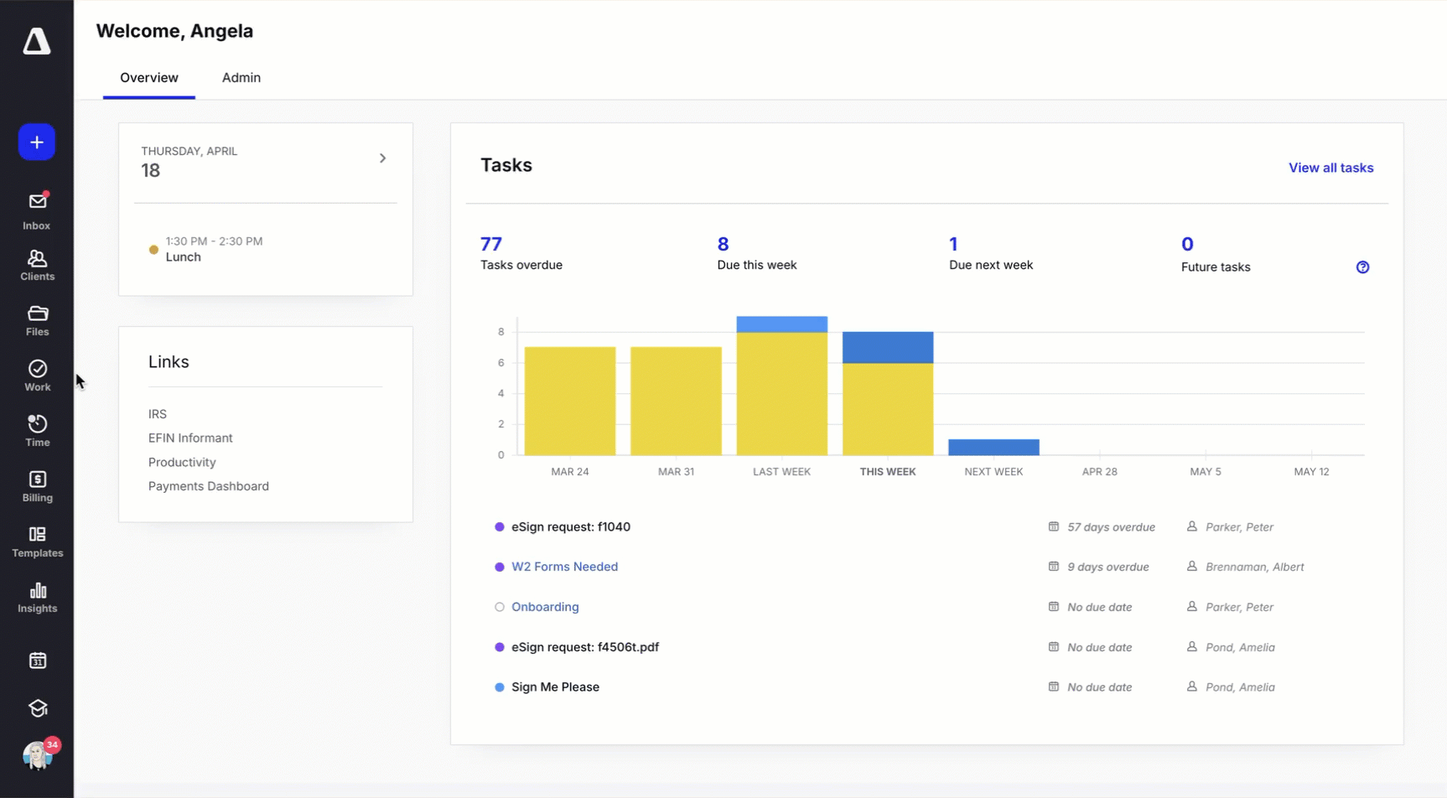Click the yellow LAST WEEK bar segment
Image resolution: width=1447 pixels, height=798 pixels.
tap(781, 394)
